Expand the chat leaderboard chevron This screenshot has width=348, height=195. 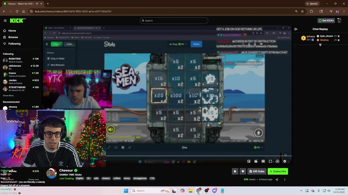(320, 45)
